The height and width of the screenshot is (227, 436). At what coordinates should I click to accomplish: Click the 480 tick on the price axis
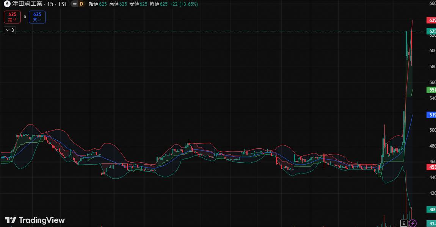point(432,146)
